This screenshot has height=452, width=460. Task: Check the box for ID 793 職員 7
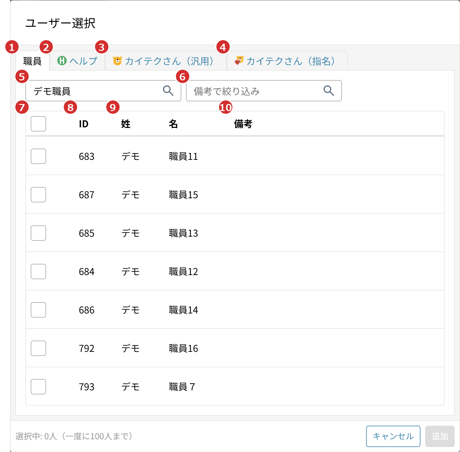click(x=38, y=387)
